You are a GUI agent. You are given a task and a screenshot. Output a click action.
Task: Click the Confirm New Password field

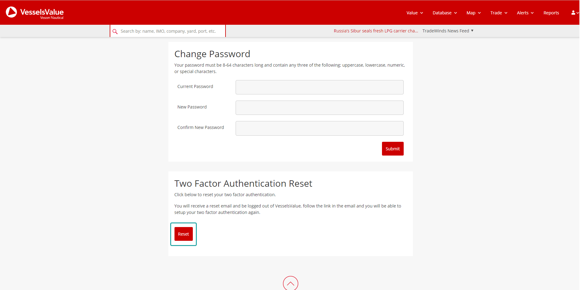319,128
